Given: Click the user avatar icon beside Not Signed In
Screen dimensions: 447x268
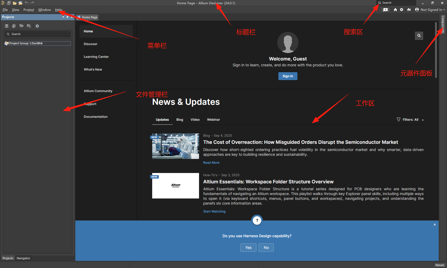Looking at the screenshot, I should tap(417, 10).
